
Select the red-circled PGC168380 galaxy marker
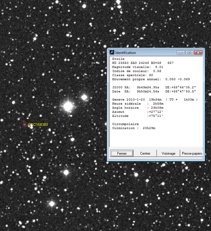(x=25, y=124)
